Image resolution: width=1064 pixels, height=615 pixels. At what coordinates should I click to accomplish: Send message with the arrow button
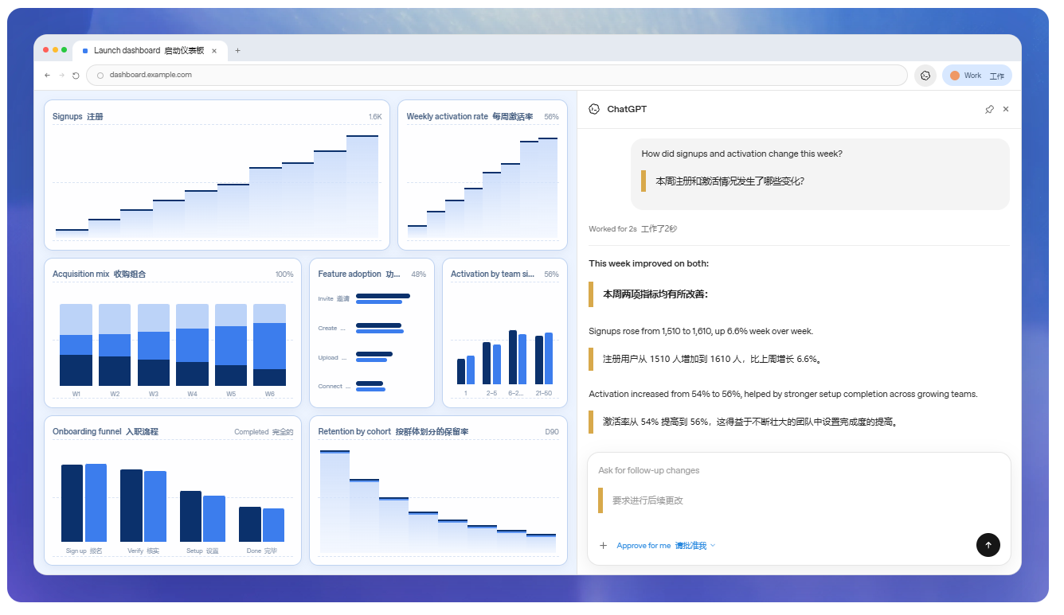click(988, 545)
